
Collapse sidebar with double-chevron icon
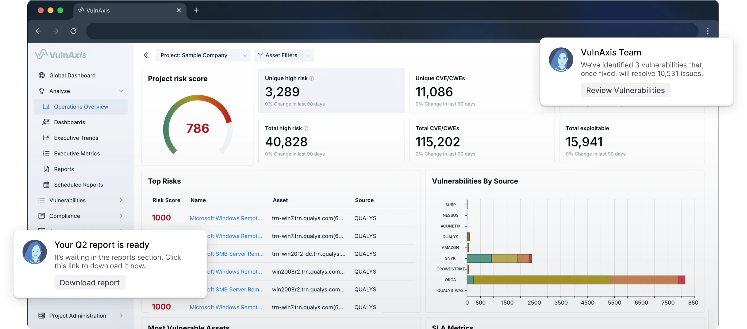146,55
